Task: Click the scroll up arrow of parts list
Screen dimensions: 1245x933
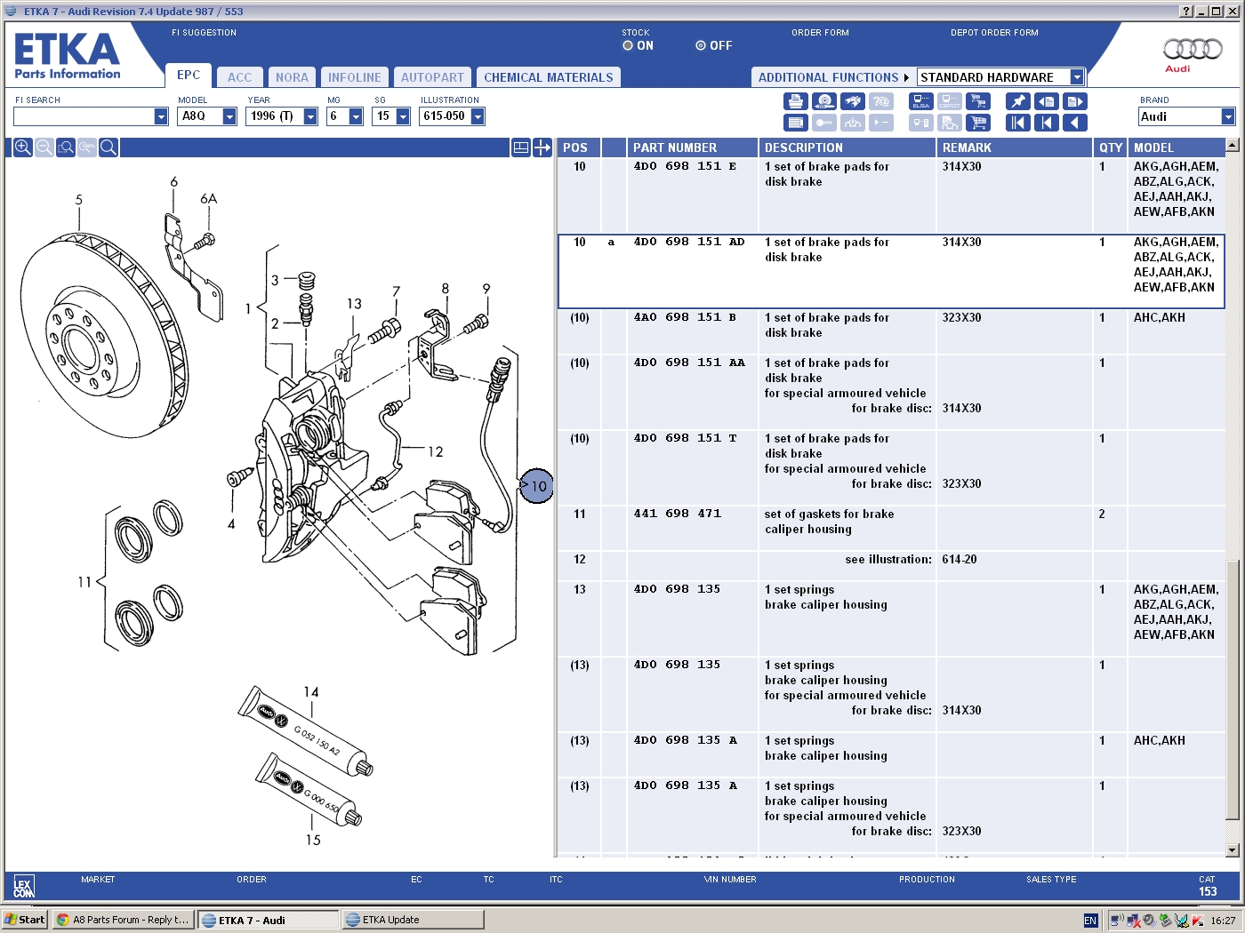Action: point(1232,145)
